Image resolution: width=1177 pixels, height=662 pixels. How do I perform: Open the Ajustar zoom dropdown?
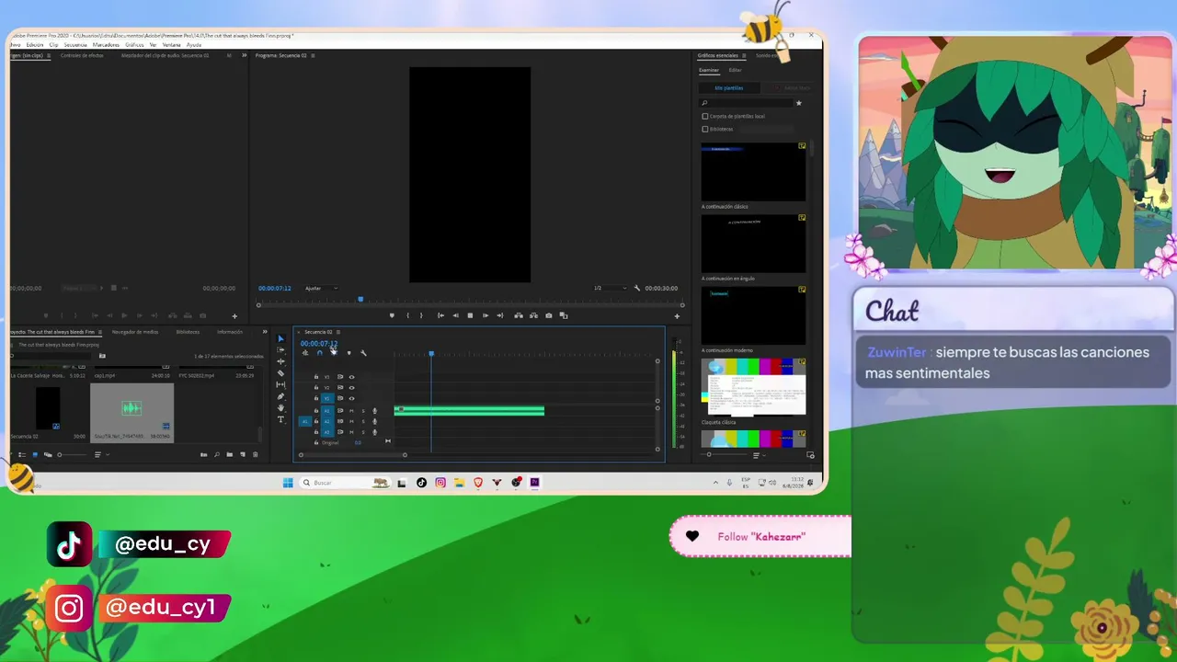[321, 288]
